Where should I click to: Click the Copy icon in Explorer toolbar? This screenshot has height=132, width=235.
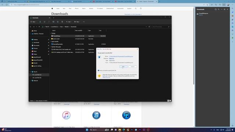tap(44, 22)
